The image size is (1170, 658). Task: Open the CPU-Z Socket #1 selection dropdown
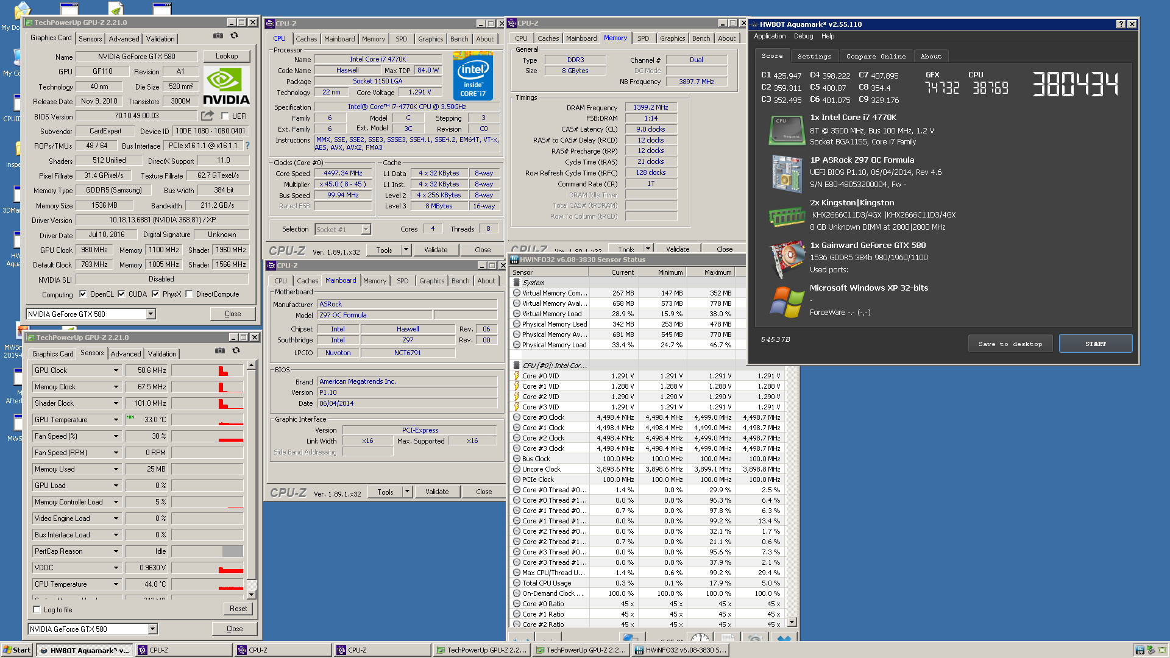(366, 229)
